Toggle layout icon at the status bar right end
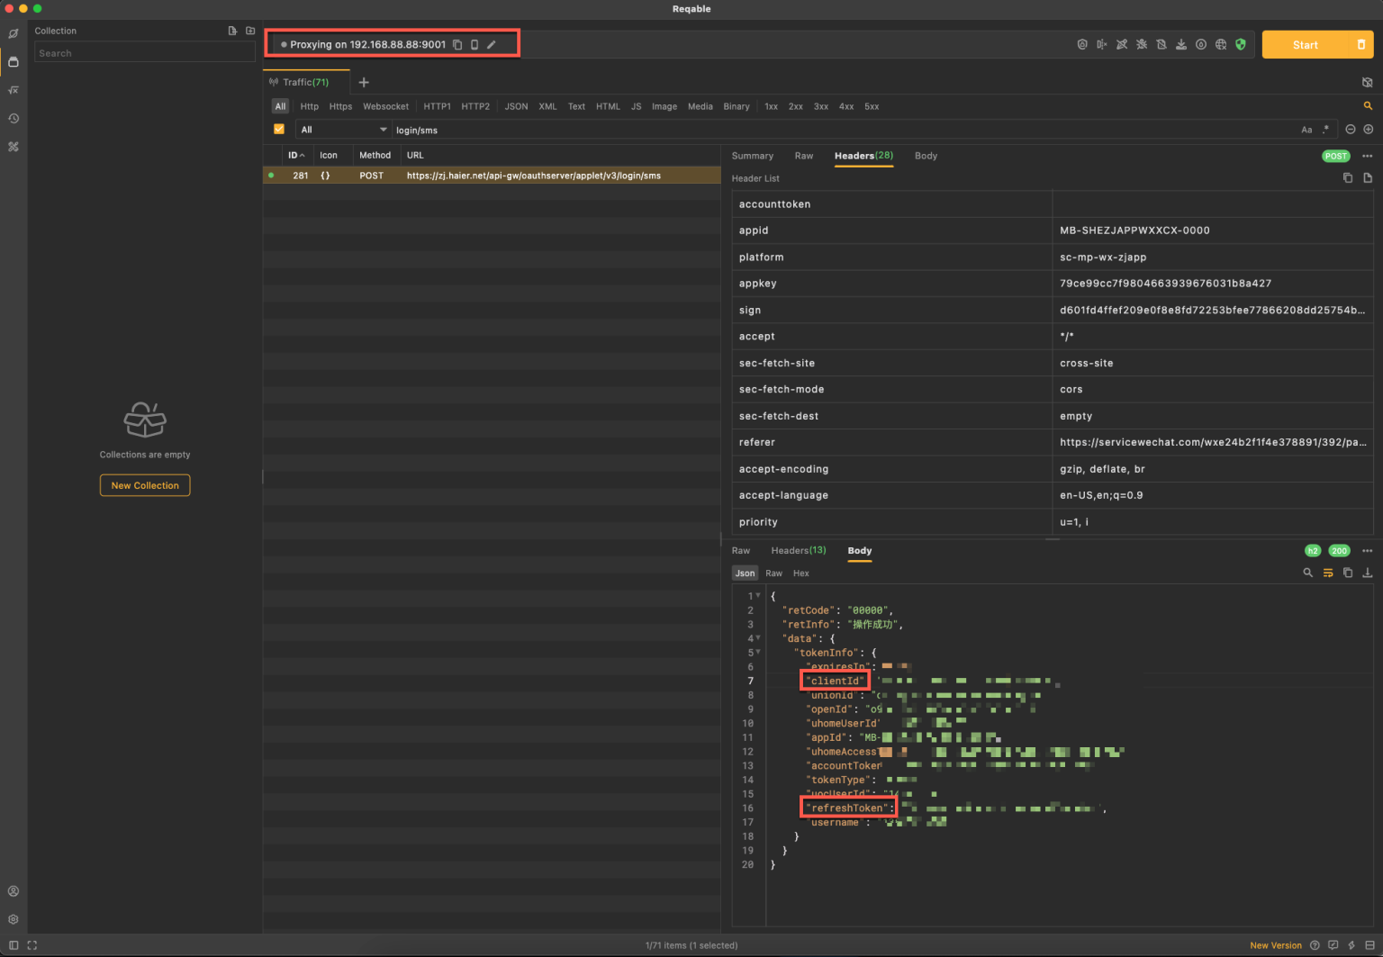This screenshot has width=1383, height=957. [x=1369, y=945]
